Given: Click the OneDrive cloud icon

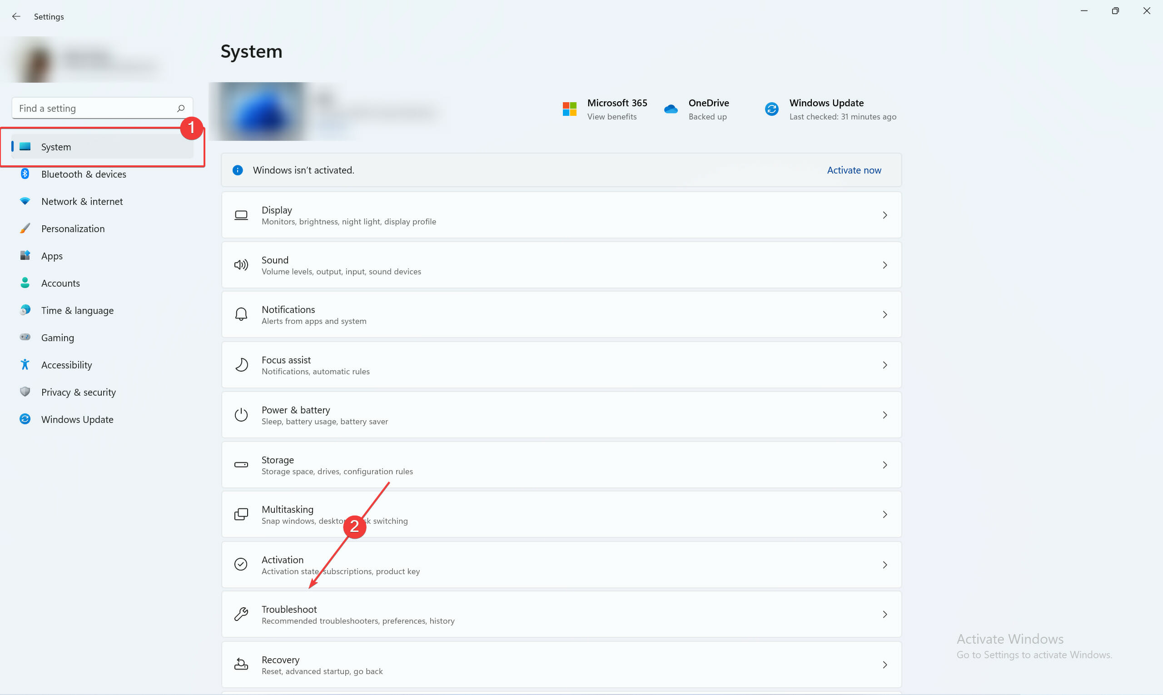Looking at the screenshot, I should (x=671, y=109).
